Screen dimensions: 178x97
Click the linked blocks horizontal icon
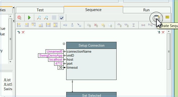click(x=143, y=25)
